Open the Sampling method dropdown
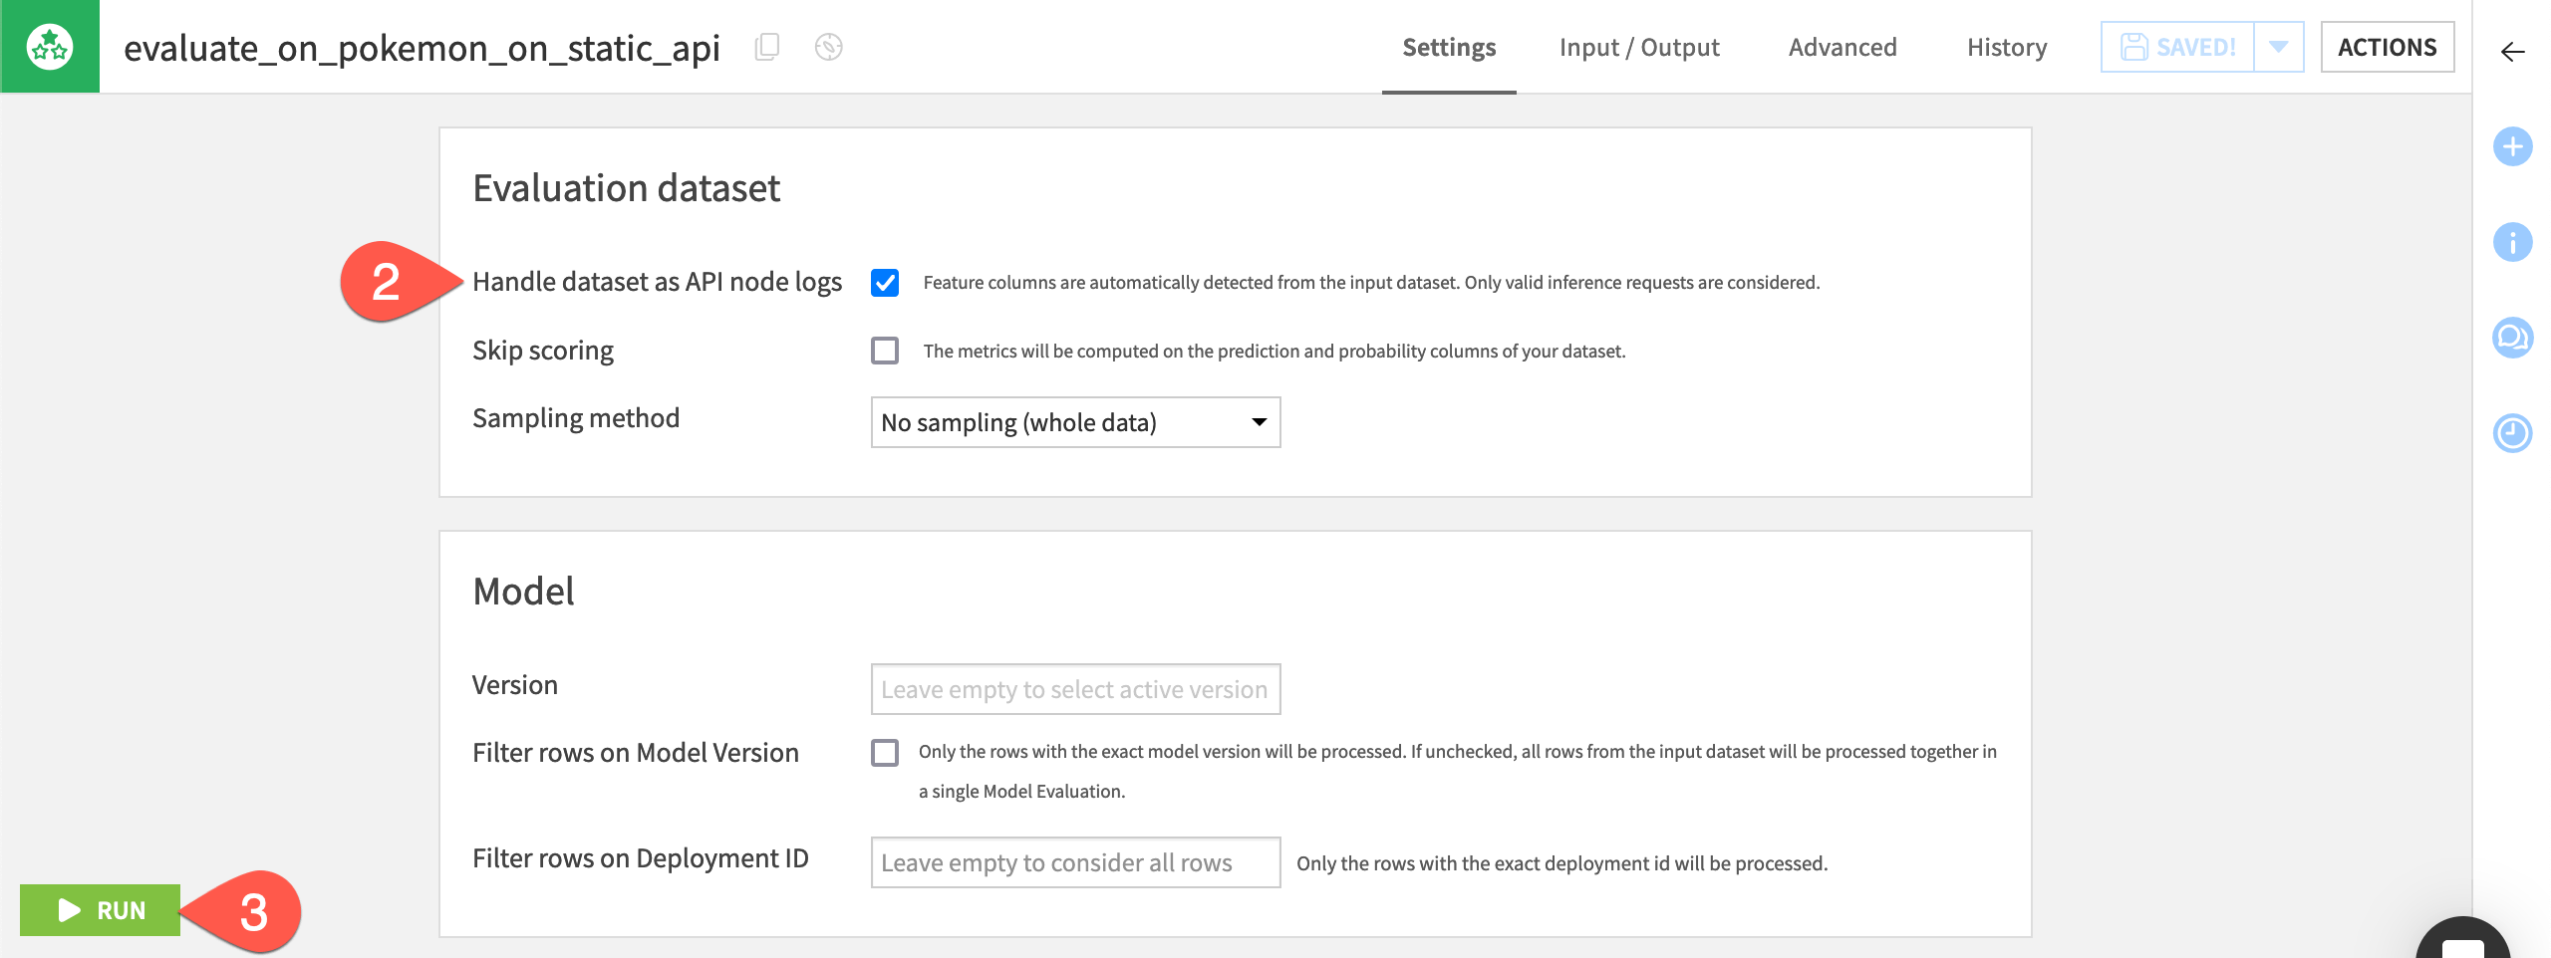Viewport: 2551px width, 958px height. coord(1074,422)
